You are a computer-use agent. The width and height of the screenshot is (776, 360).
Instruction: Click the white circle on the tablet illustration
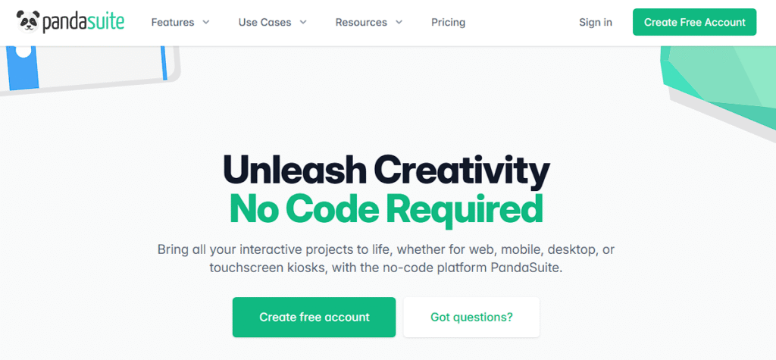[x=23, y=52]
